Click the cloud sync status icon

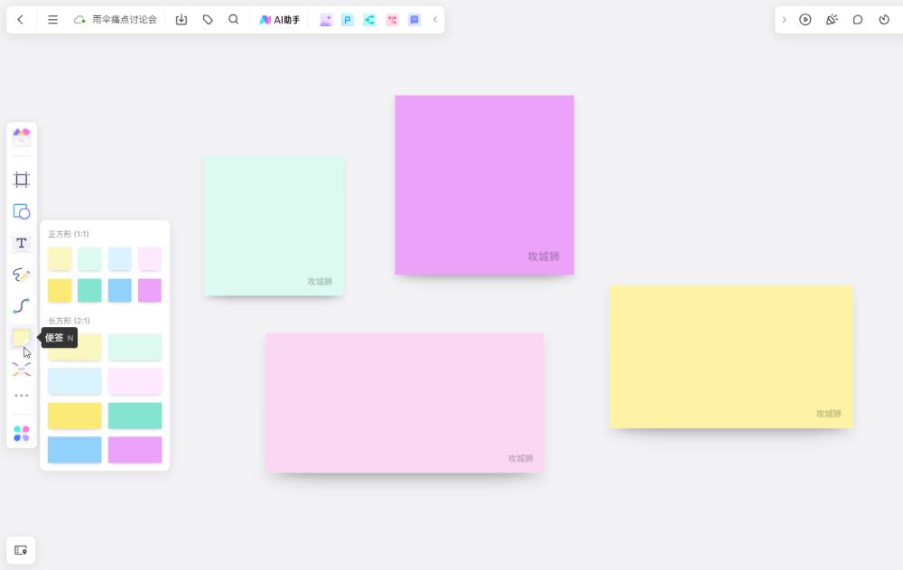[79, 20]
